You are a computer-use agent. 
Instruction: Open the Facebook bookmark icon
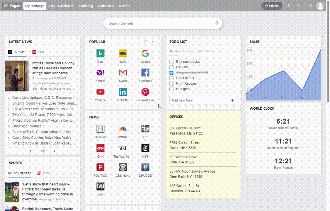(x=145, y=73)
